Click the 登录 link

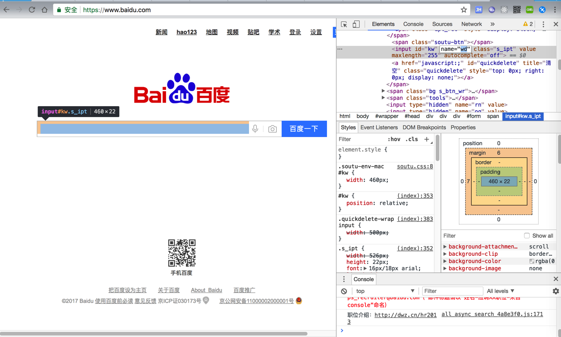click(x=295, y=32)
